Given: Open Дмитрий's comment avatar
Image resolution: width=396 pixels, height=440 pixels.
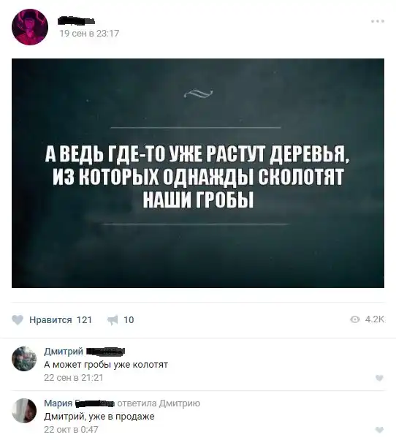Looking at the screenshot, I should [24, 359].
